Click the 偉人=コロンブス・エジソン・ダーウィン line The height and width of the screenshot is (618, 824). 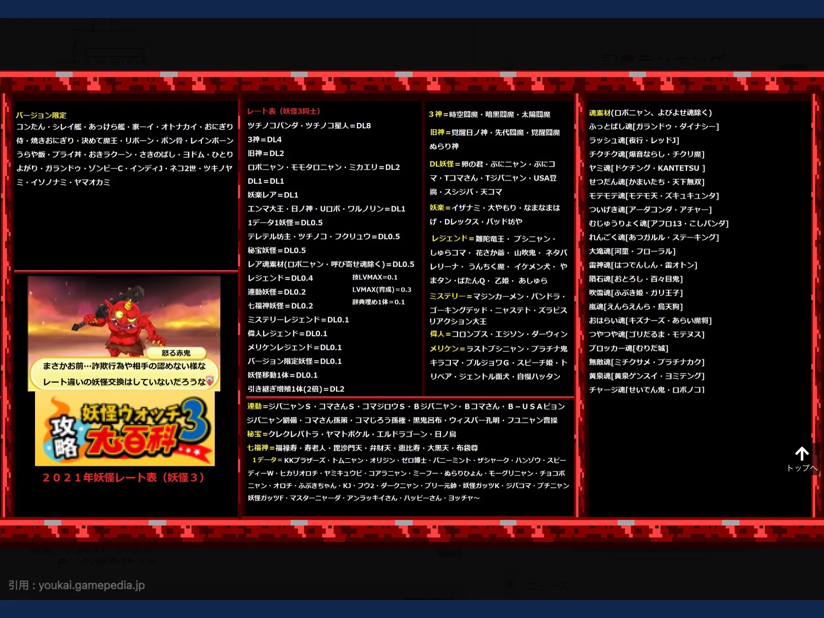tap(499, 334)
